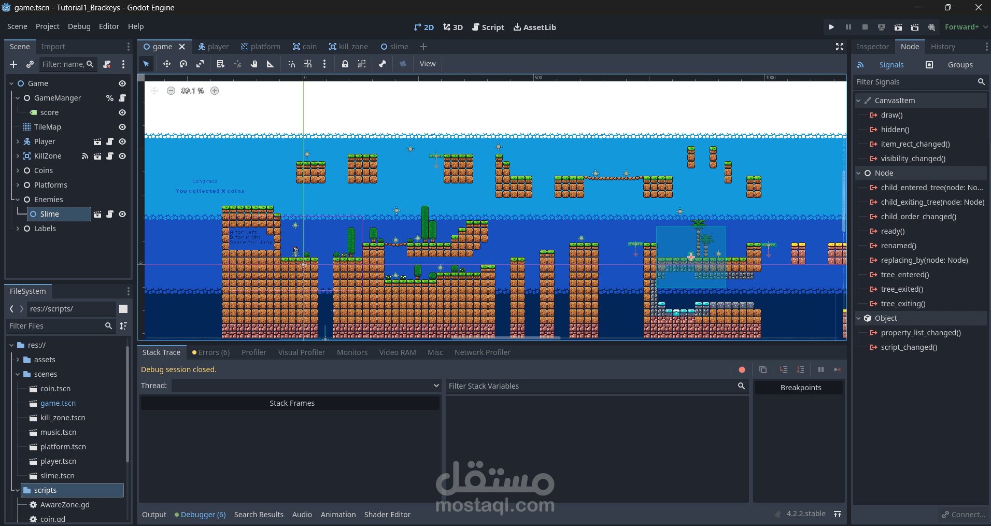Viewport: 991px width, 526px height.
Task: Sort files icon in FileSystem dock
Action: (123, 326)
